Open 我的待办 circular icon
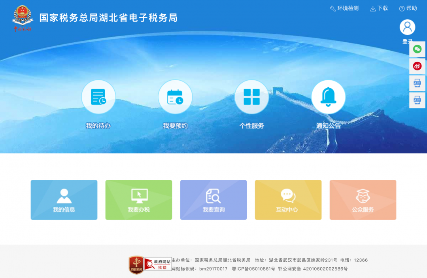The image size is (427, 278). 98,97
